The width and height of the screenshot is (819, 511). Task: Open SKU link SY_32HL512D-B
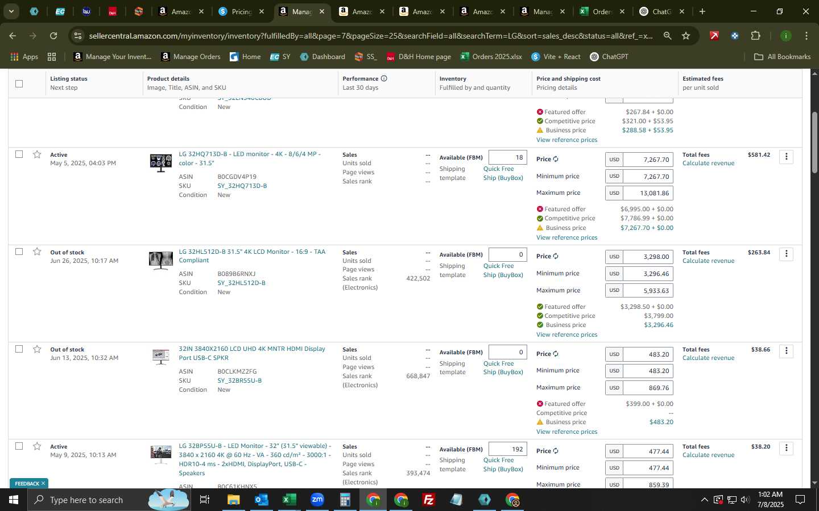click(241, 283)
